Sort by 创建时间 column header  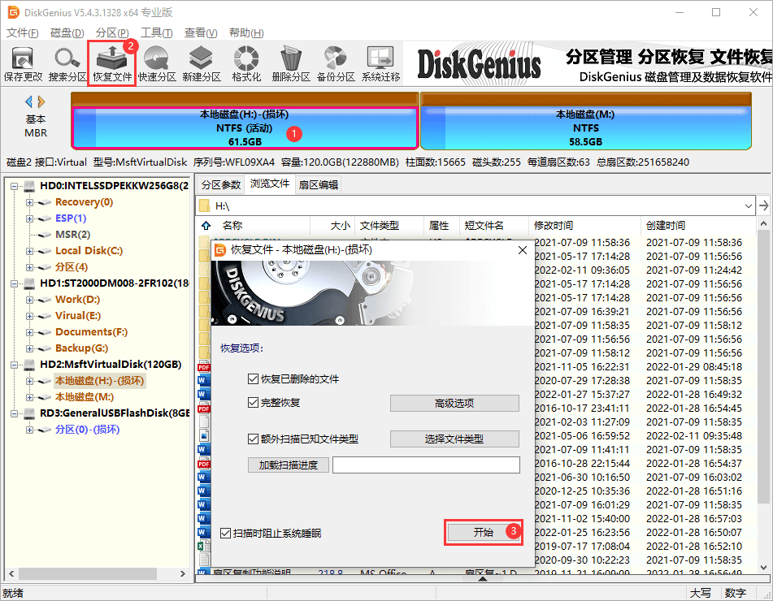click(x=697, y=226)
